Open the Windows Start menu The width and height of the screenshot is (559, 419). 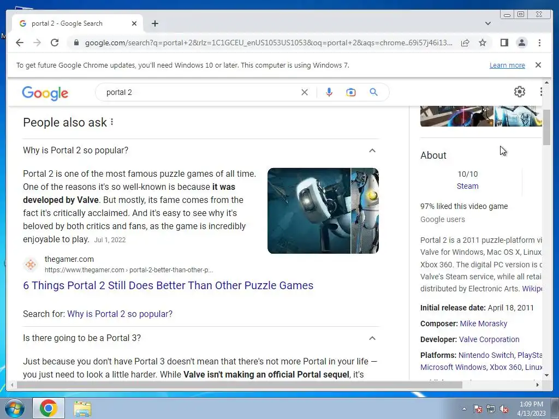(15, 408)
